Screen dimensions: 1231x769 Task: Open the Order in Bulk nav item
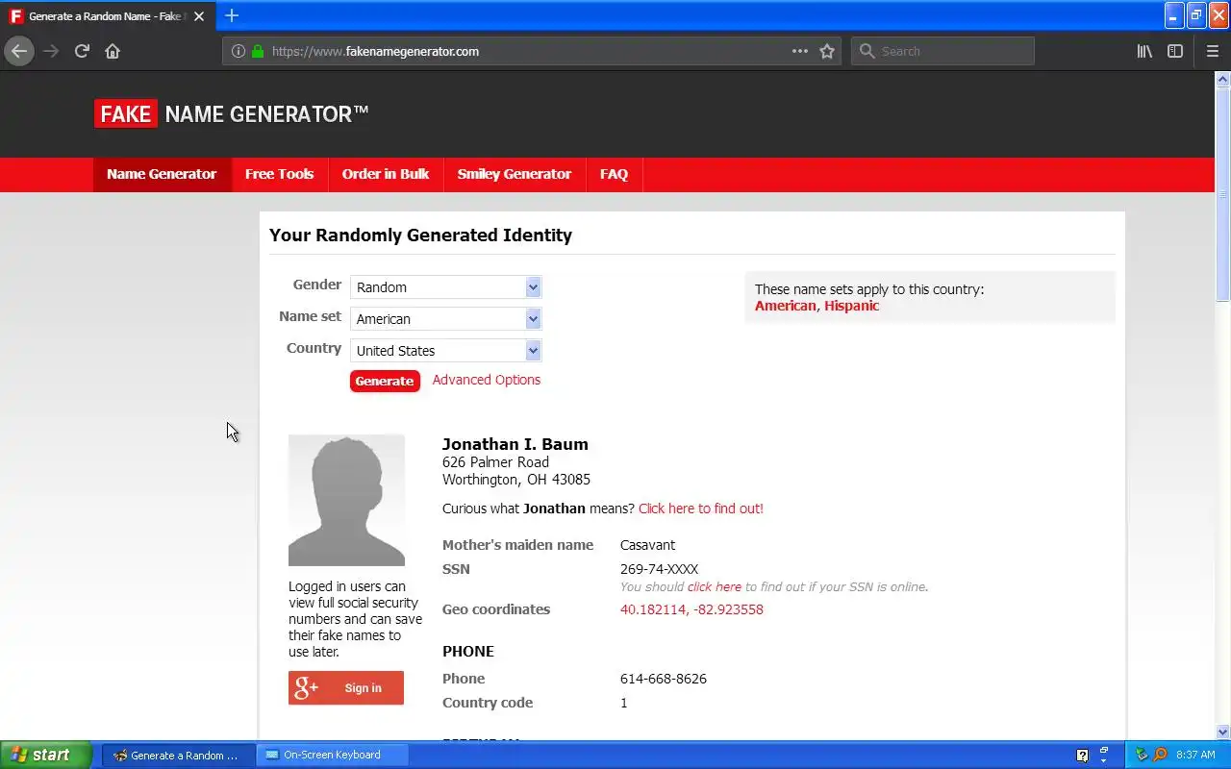click(x=386, y=174)
